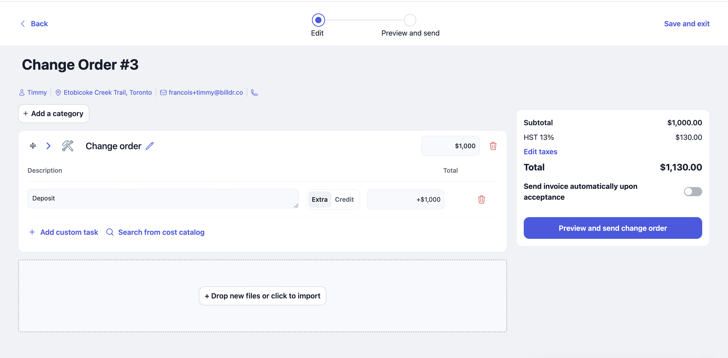Delete the Change order category via trash icon
The image size is (728, 358).
pyautogui.click(x=493, y=146)
